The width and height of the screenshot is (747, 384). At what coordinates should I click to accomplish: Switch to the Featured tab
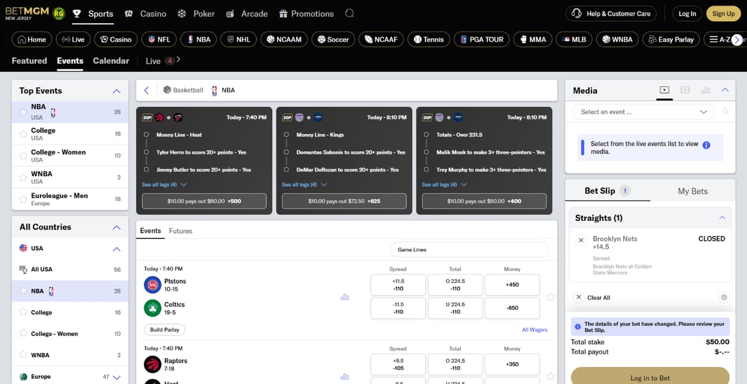29,60
